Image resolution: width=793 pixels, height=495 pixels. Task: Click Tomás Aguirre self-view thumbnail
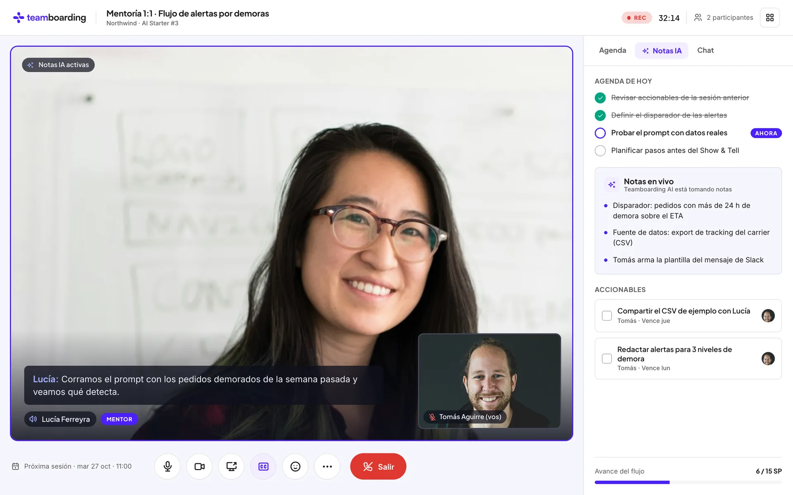pyautogui.click(x=489, y=381)
